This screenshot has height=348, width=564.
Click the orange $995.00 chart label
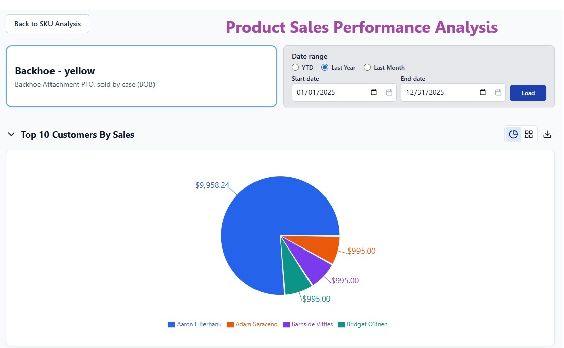point(362,251)
